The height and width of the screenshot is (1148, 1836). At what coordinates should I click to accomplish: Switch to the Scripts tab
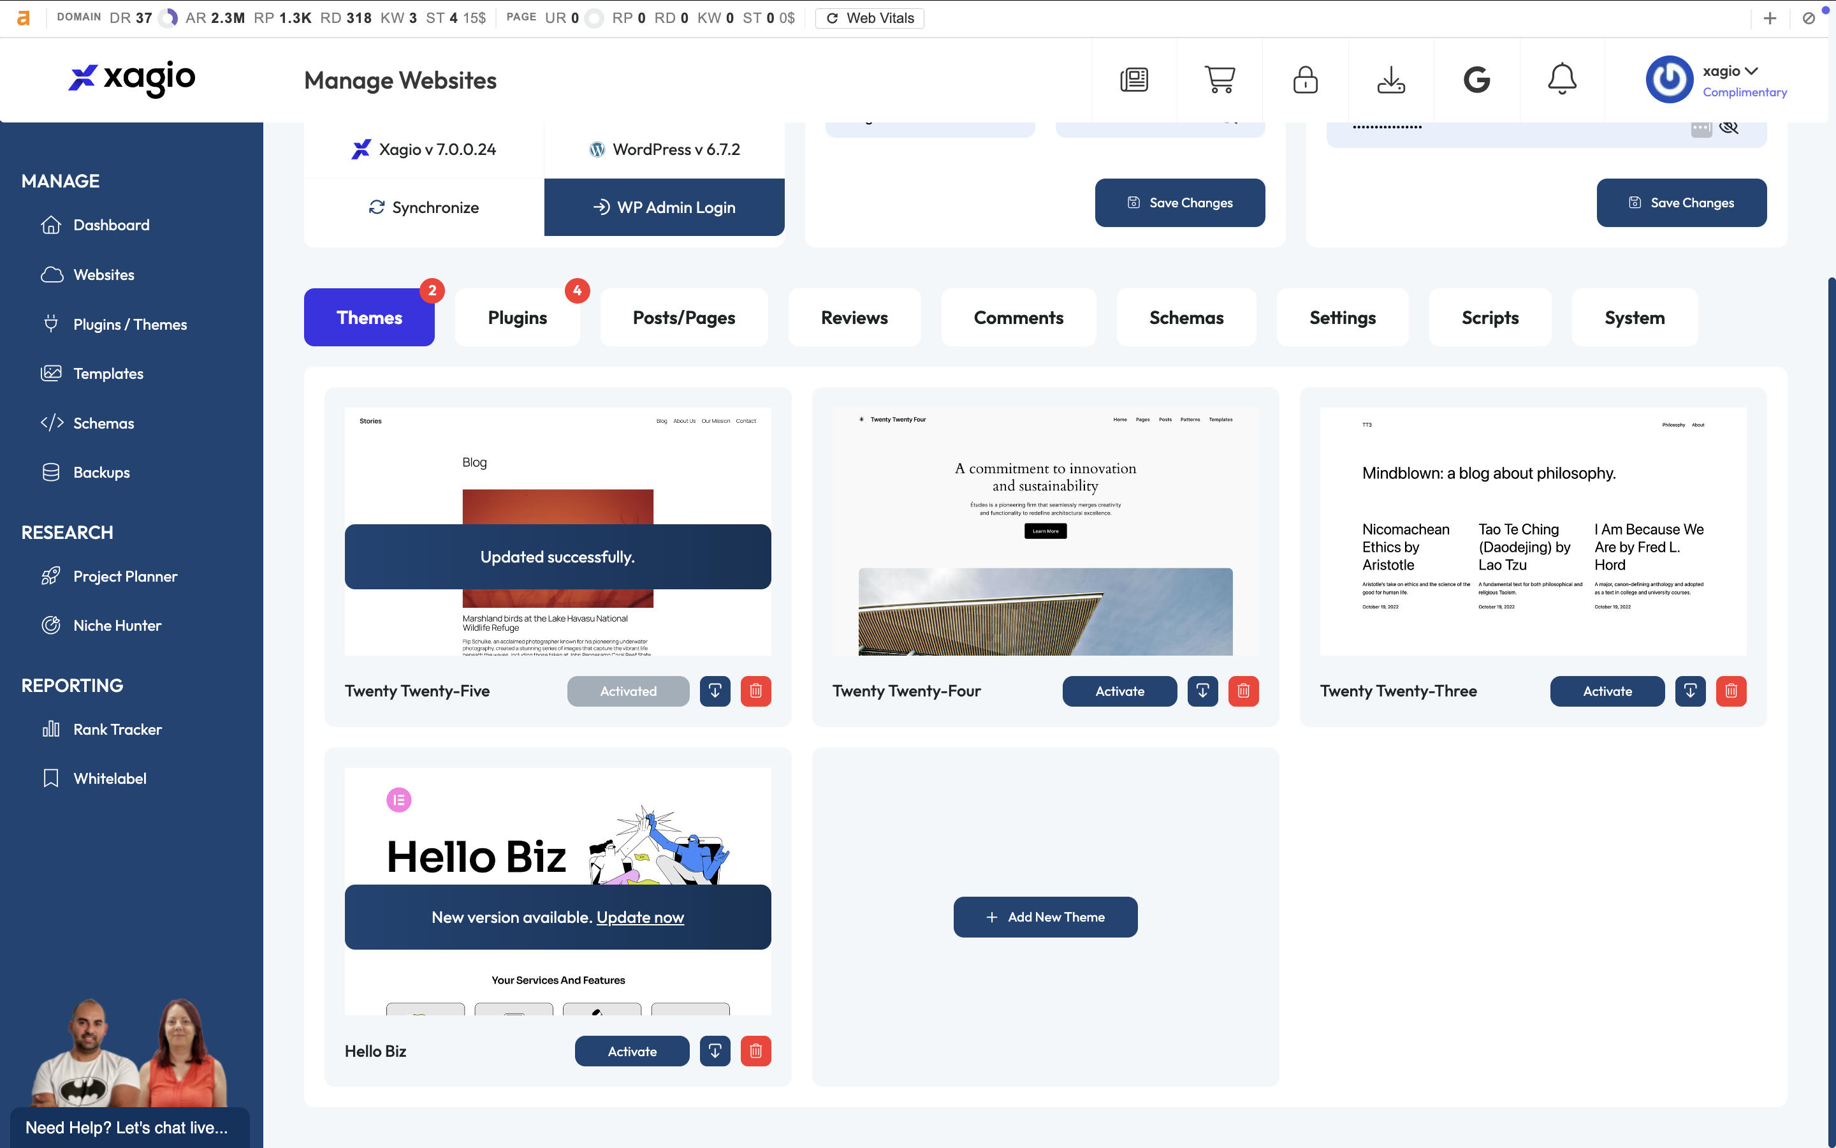1490,318
